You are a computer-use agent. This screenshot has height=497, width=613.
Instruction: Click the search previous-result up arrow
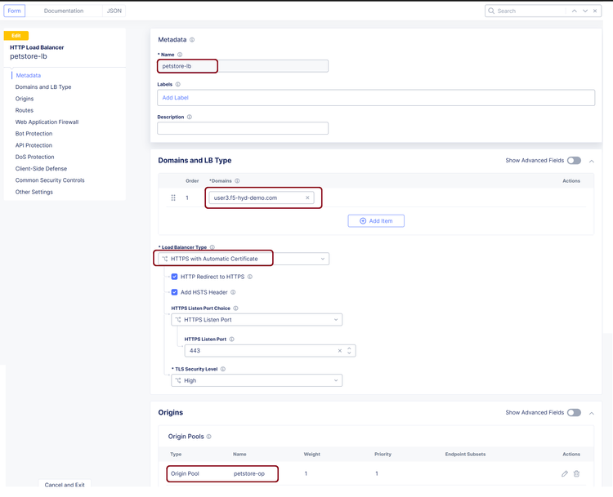(x=575, y=11)
